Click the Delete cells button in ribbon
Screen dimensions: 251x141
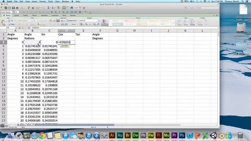click(x=186, y=23)
